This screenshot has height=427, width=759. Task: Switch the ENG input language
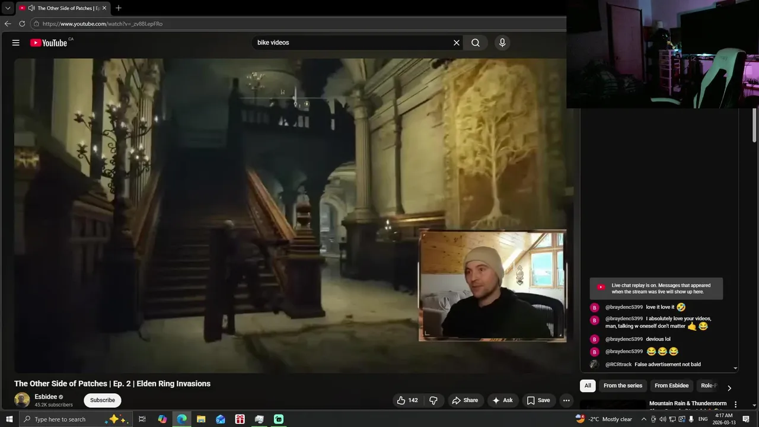[703, 419]
